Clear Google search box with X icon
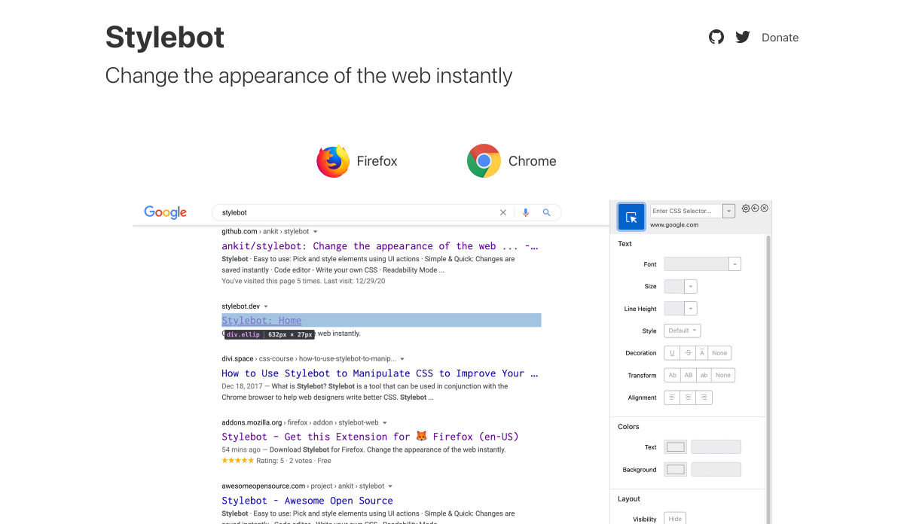The width and height of the screenshot is (904, 524). click(503, 212)
